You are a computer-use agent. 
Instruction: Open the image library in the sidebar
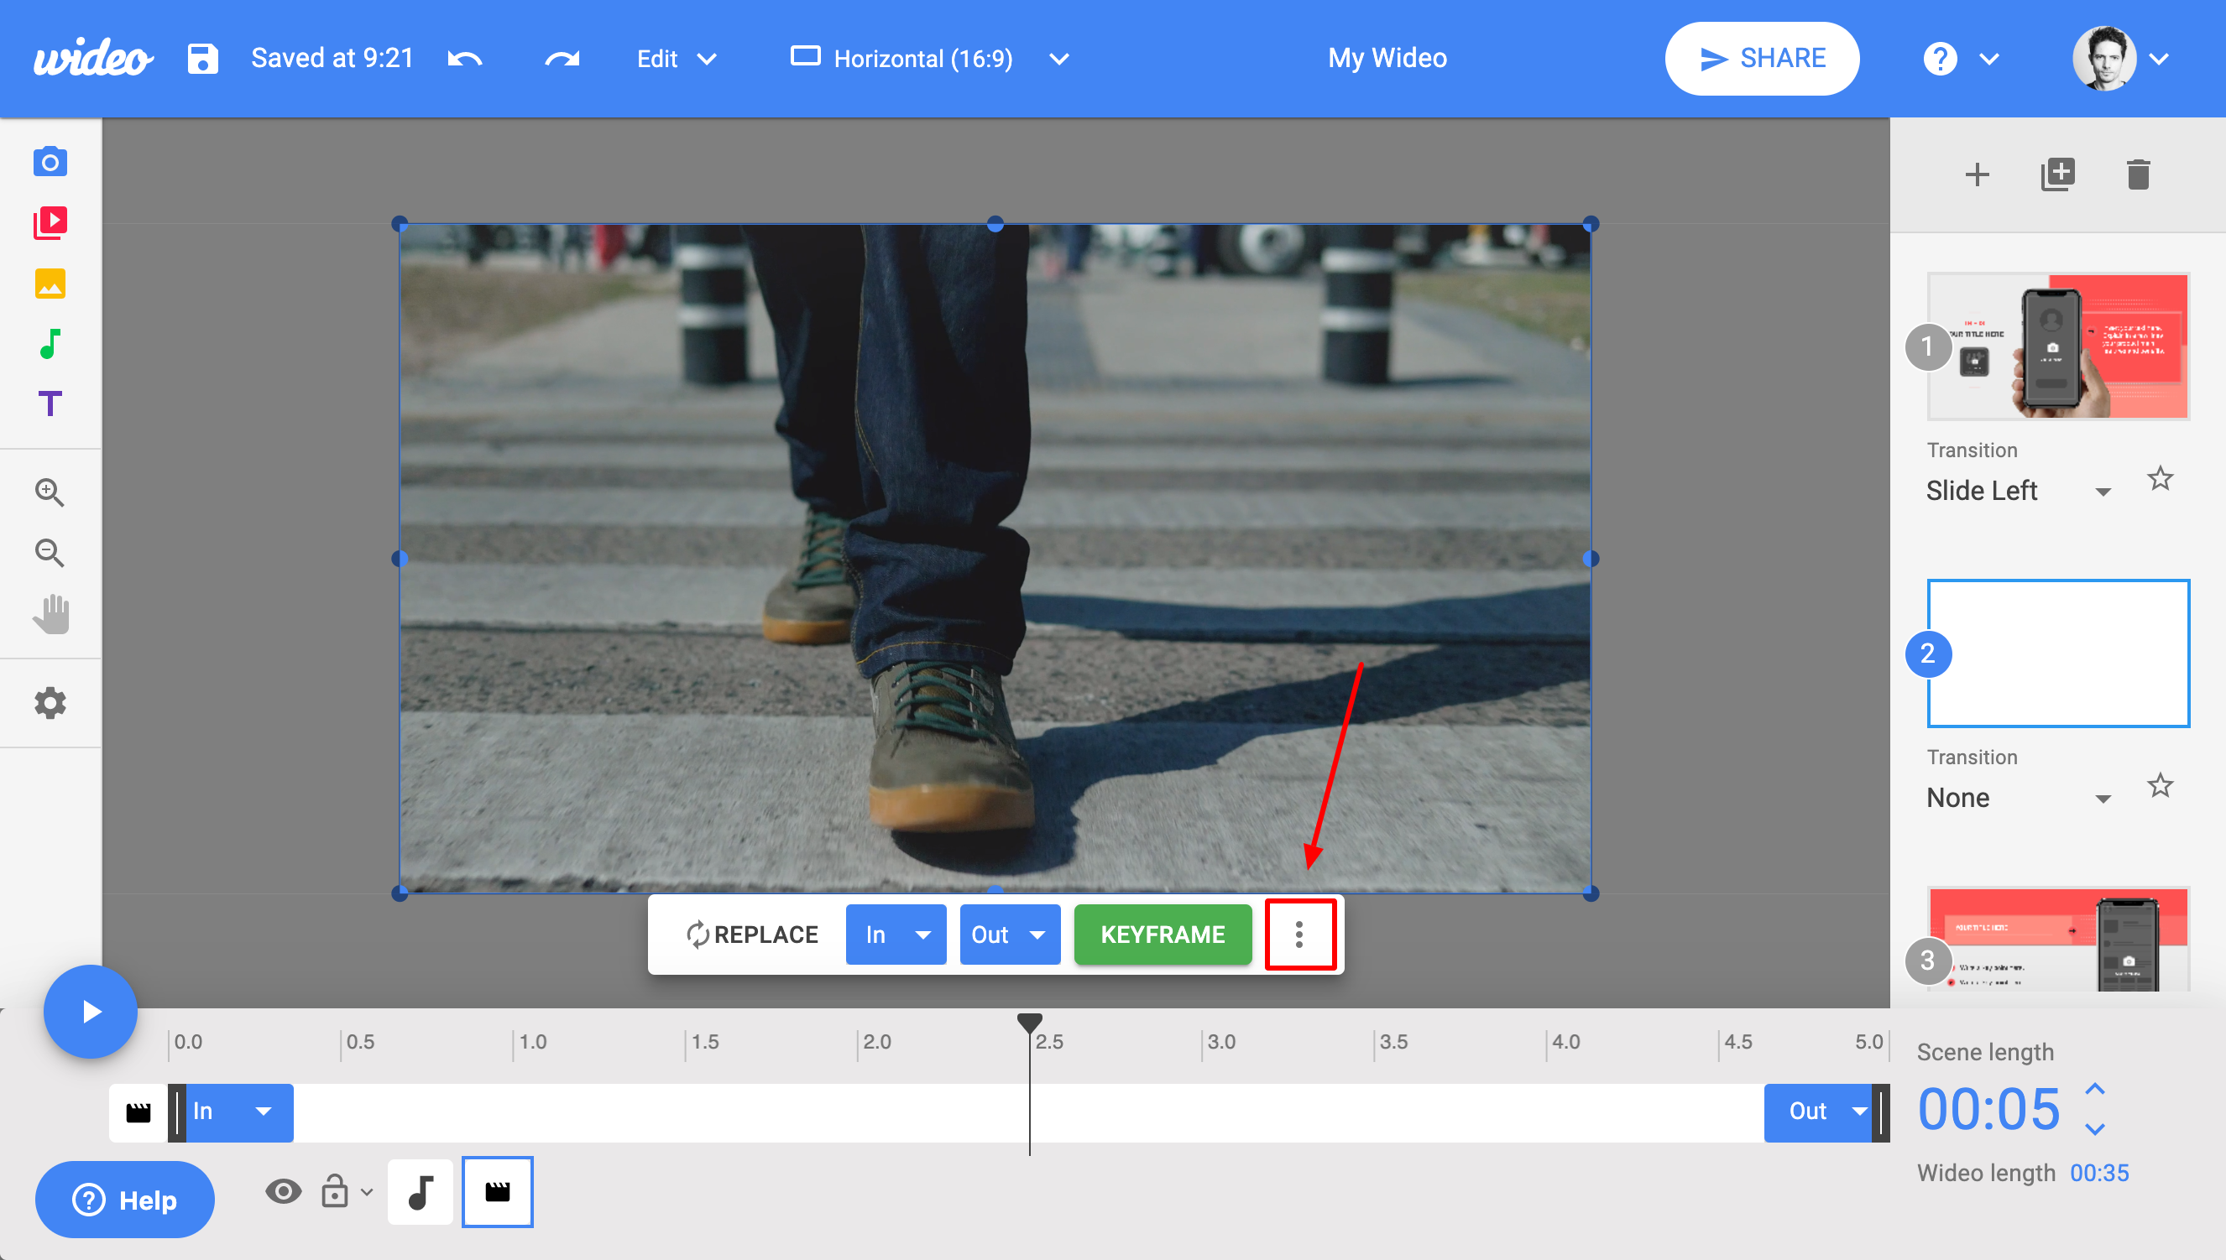click(x=50, y=283)
